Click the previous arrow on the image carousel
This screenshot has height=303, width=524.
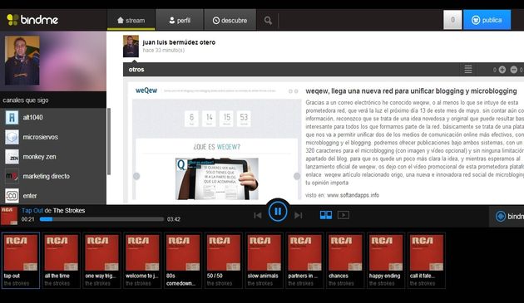136,176
